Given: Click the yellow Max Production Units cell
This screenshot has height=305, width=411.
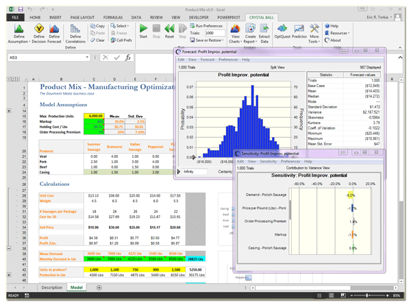Looking at the screenshot, I should coord(94,116).
